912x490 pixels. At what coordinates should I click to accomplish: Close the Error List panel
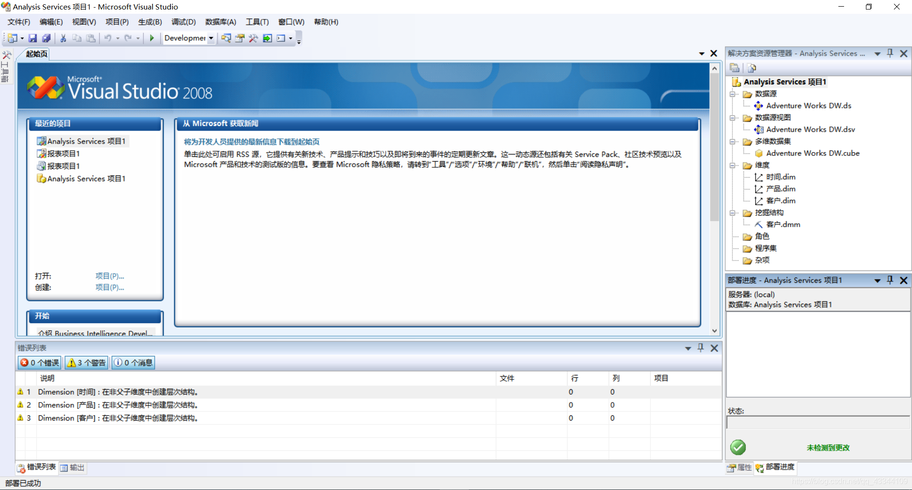click(x=714, y=348)
